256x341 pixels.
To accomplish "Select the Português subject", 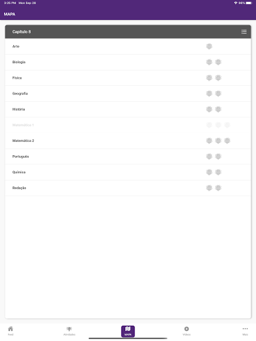I will point(128,157).
